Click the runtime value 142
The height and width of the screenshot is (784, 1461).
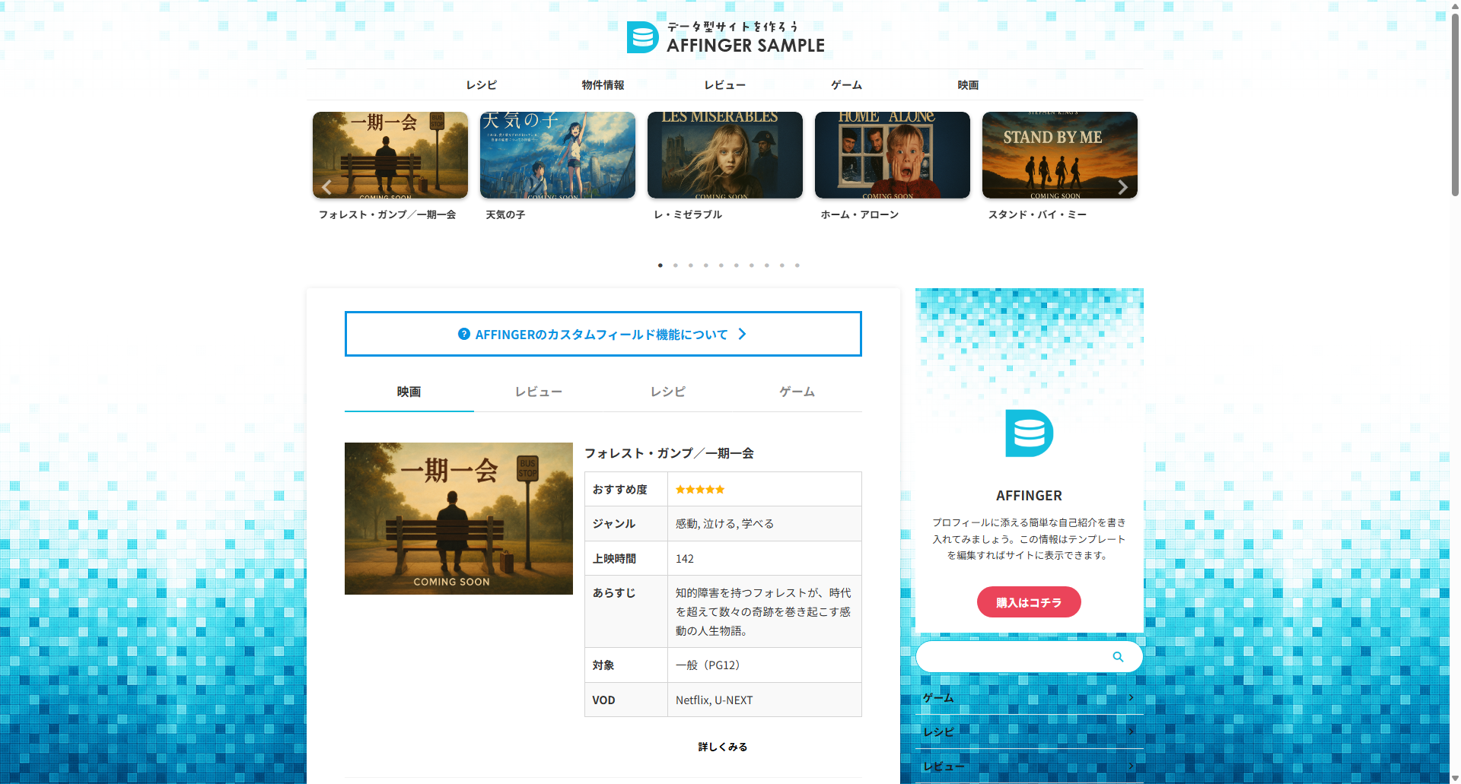pos(685,559)
